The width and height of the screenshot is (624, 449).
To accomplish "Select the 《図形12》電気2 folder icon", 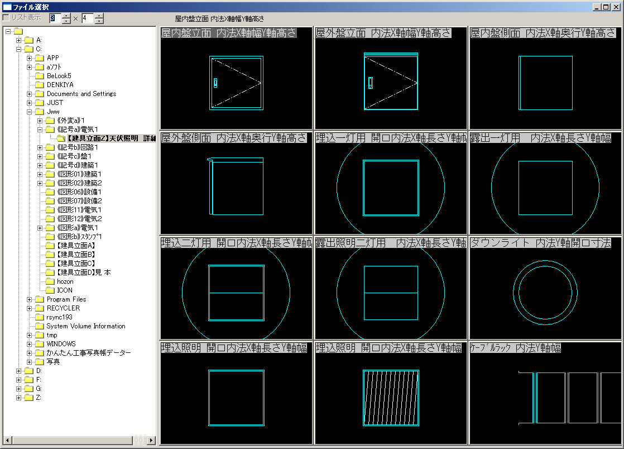I will (50, 219).
